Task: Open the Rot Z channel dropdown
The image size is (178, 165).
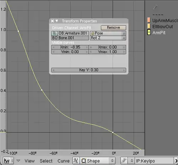Action: [x=108, y=38]
